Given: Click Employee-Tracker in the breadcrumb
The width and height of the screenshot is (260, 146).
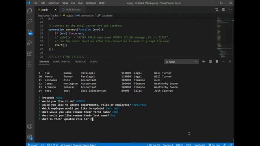Looking at the screenshot, I should pyautogui.click(x=48, y=15).
